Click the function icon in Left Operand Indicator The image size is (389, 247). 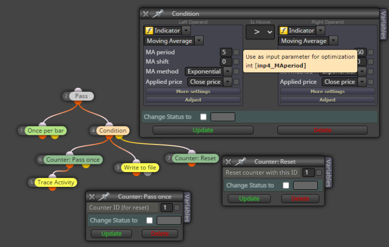click(149, 31)
